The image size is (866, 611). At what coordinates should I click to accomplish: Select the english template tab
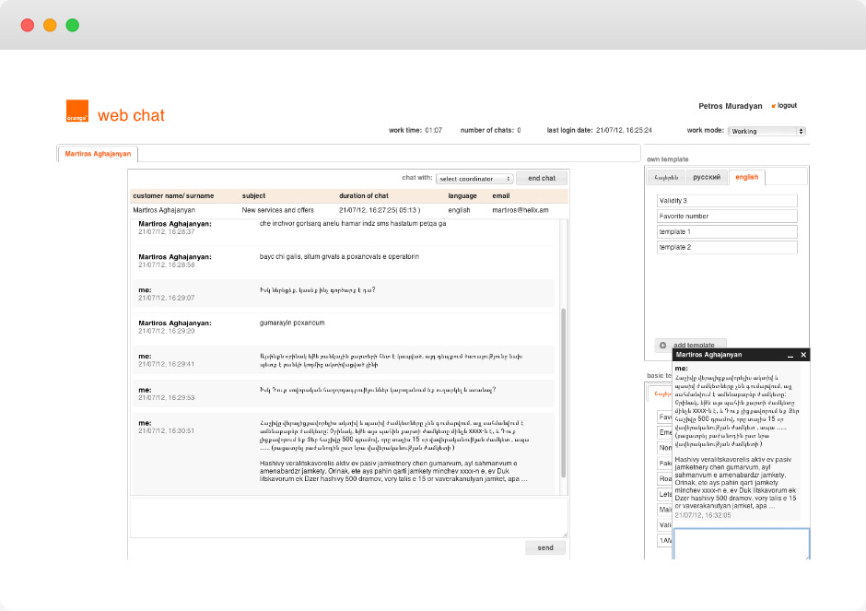tap(747, 177)
